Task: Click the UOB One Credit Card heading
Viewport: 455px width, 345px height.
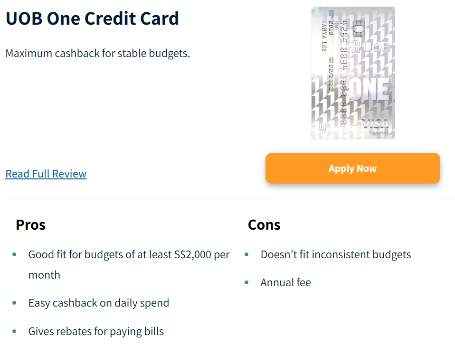Action: coord(92,19)
